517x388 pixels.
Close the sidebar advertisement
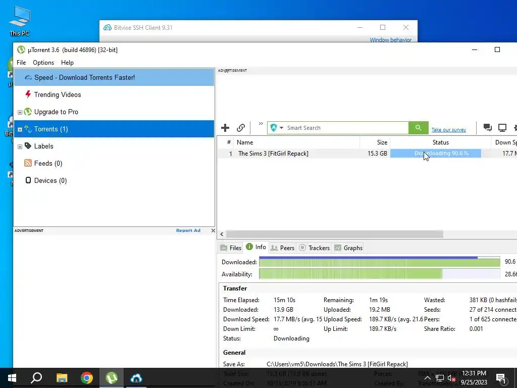(x=213, y=230)
